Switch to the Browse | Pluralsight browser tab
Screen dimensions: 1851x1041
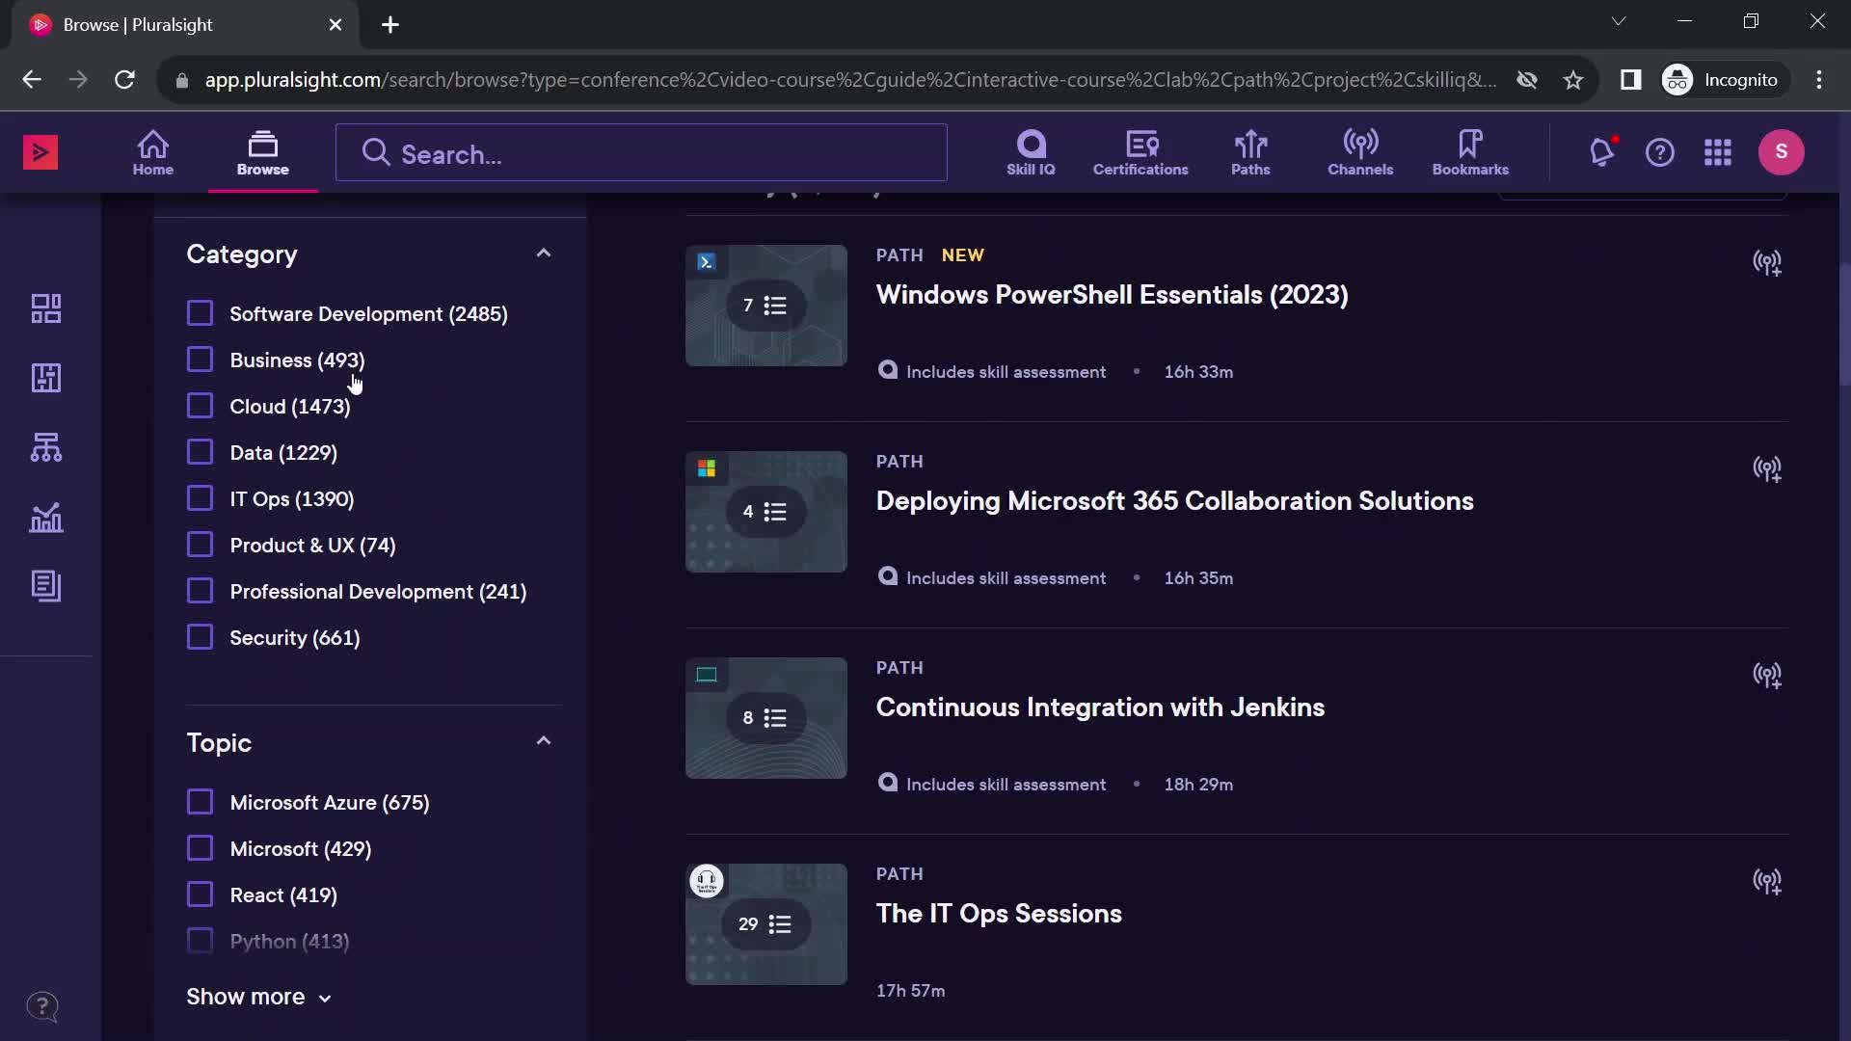185,25
